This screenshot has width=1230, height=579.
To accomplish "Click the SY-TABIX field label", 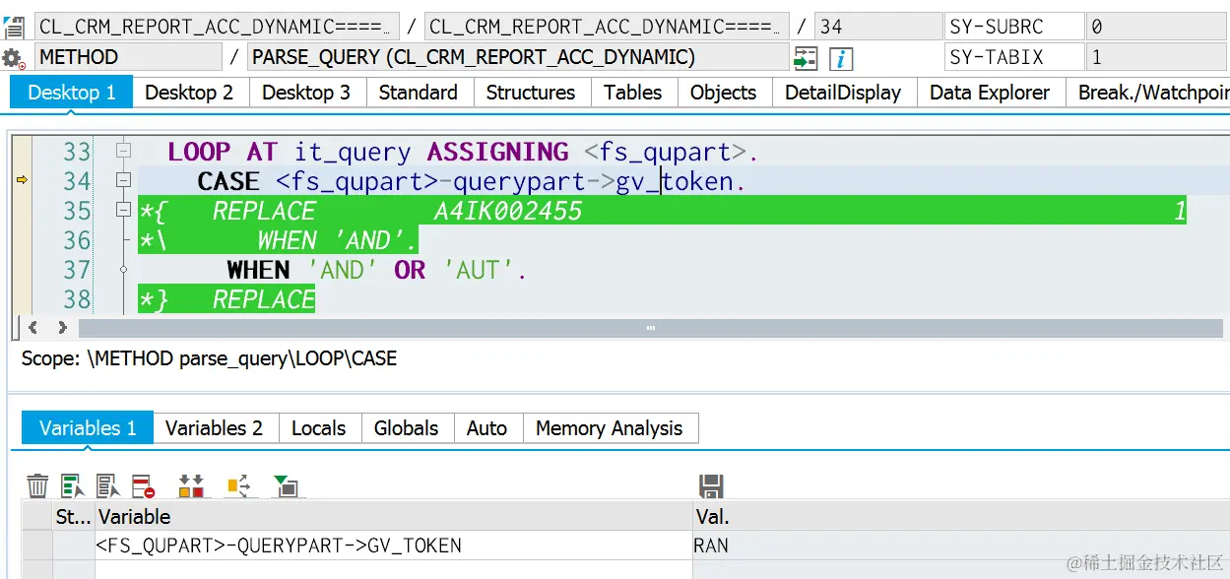I will pos(1014,57).
